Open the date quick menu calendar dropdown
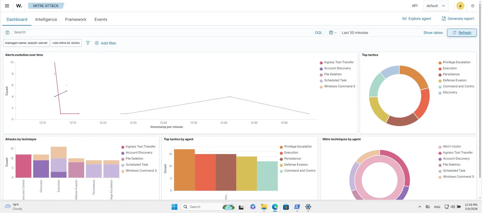Viewport: 482px width, 213px height. pyautogui.click(x=333, y=33)
